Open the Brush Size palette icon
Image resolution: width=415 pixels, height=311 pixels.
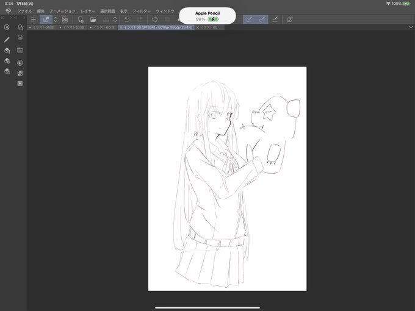pyautogui.click(x=7, y=61)
